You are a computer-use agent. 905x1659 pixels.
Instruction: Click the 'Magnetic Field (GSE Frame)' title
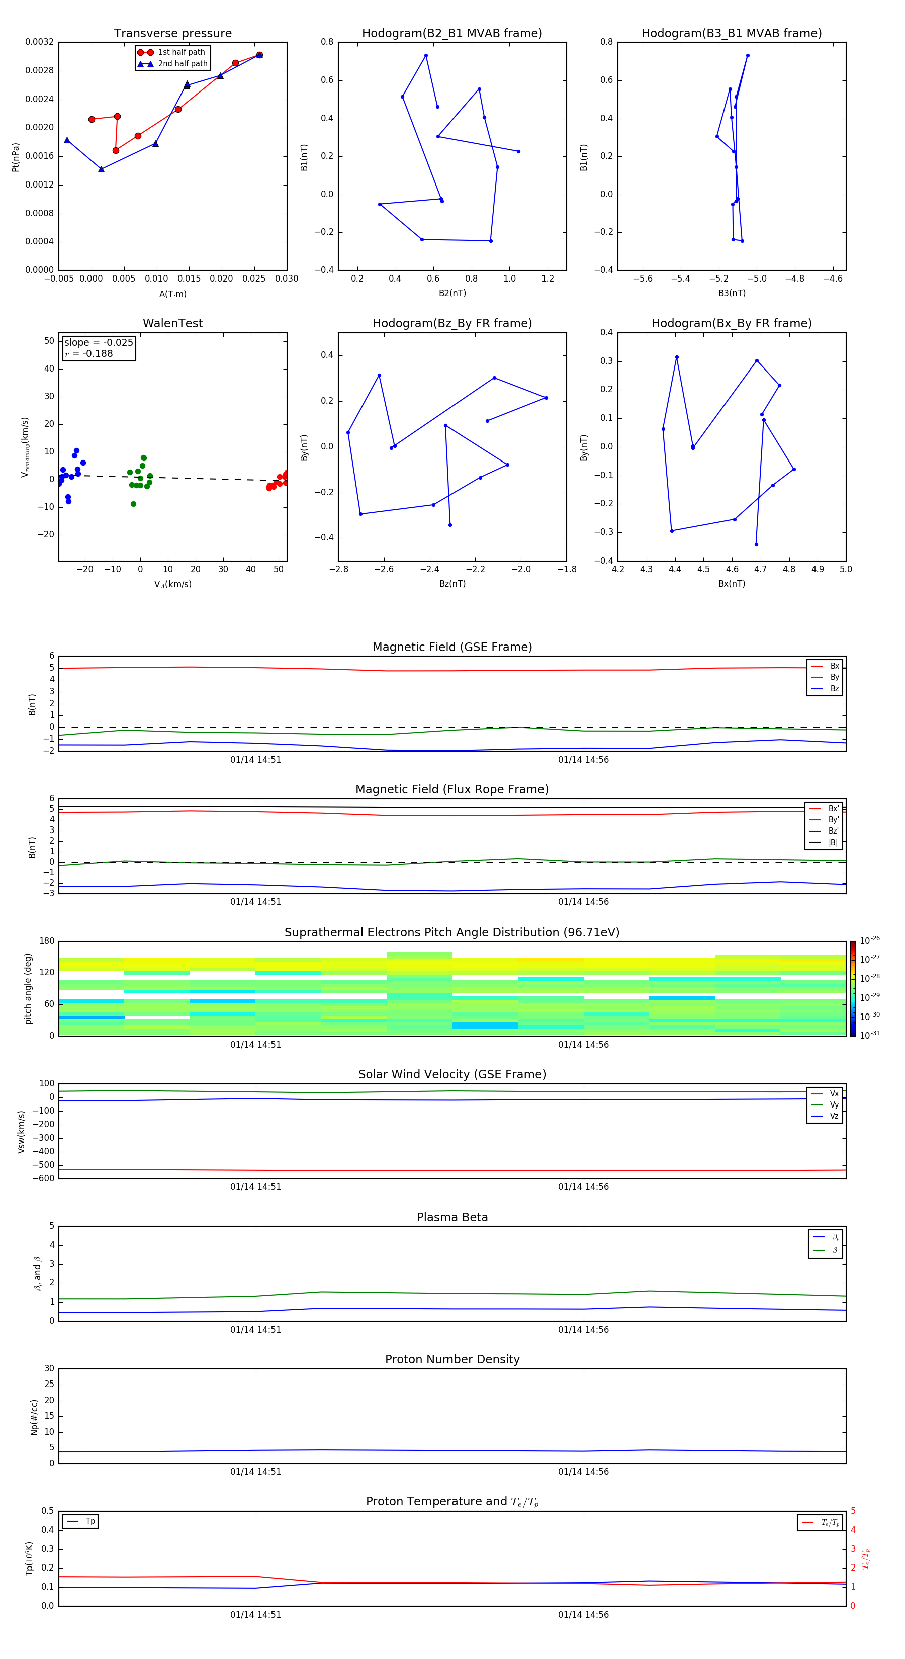pos(452,647)
